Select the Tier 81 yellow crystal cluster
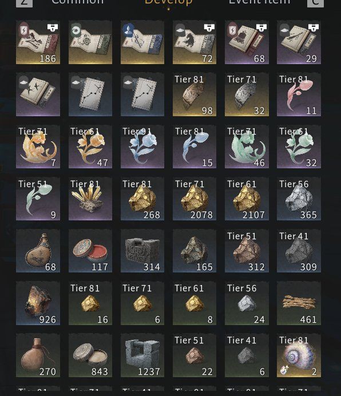341x396 pixels. [x=90, y=199]
